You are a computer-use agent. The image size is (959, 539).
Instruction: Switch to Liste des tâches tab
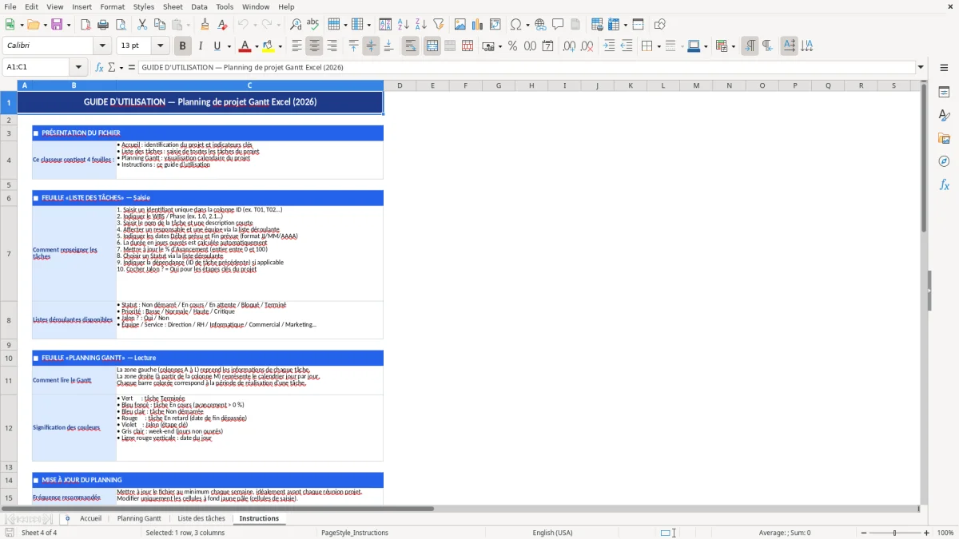(201, 518)
